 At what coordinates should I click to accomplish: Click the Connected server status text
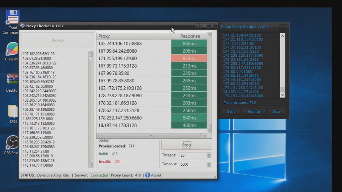point(99,175)
